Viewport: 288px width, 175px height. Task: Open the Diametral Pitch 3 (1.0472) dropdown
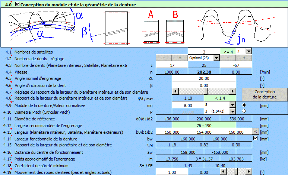point(233,111)
